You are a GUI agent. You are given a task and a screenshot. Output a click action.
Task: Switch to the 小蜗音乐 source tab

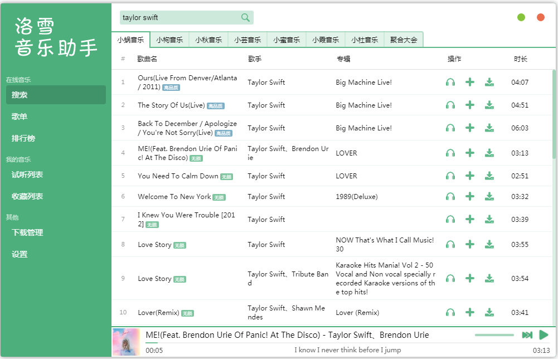130,40
